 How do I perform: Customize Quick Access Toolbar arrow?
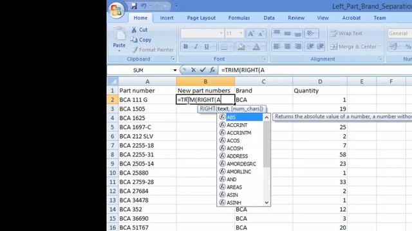click(176, 6)
